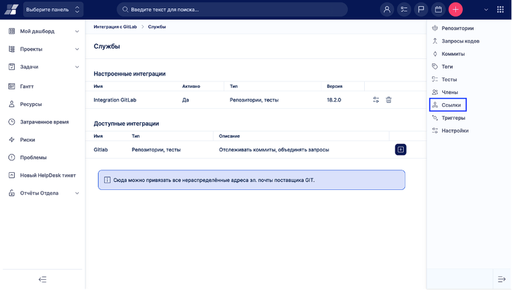
Task: Click the Члены people icon
Action: [435, 92]
